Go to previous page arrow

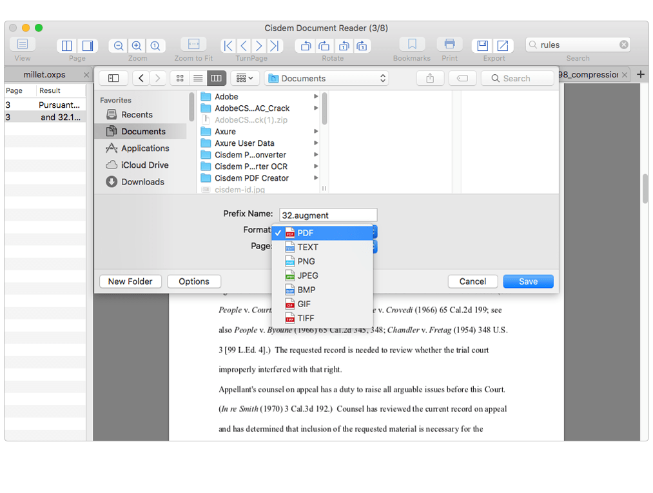244,45
